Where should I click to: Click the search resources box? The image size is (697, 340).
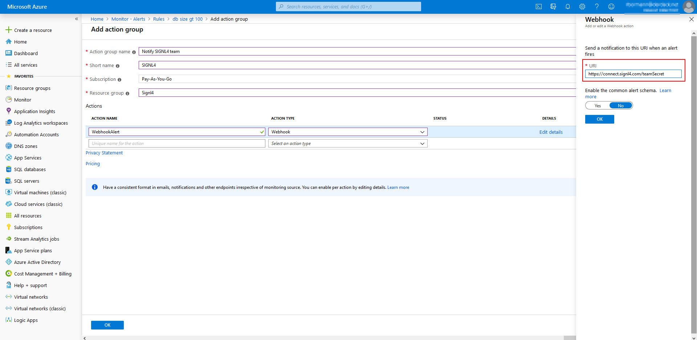click(348, 7)
